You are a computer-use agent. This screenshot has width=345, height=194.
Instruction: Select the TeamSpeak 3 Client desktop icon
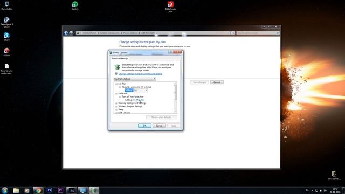[7, 22]
